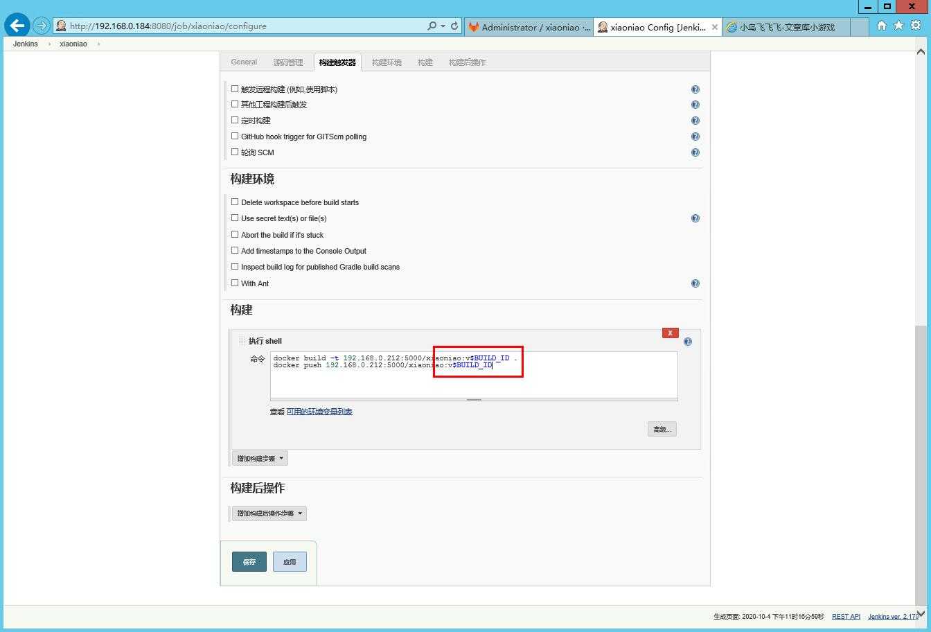The width and height of the screenshot is (931, 632).
Task: Open help for 轮询 SCM option
Action: click(x=695, y=152)
